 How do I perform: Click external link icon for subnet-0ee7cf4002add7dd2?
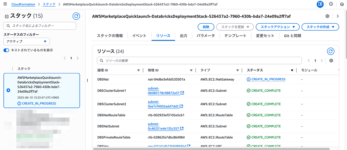pos(181,106)
